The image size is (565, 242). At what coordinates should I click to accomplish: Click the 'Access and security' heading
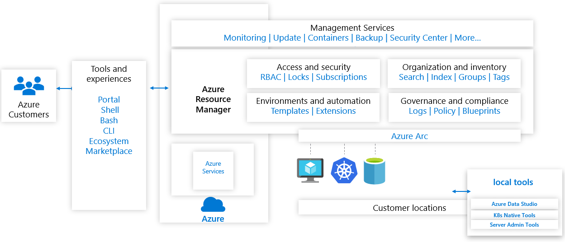[x=313, y=67]
